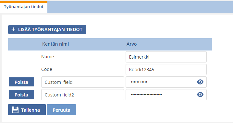Click the Kentän nimi column header
This screenshot has height=123, width=233.
point(55,44)
